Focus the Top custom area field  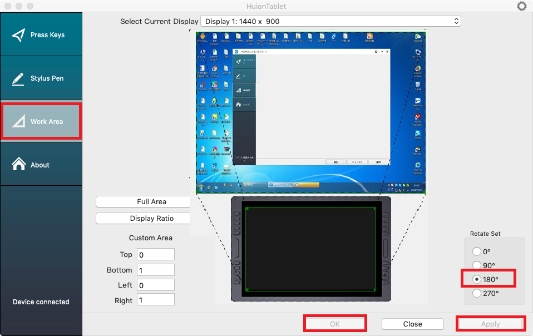[x=156, y=254]
